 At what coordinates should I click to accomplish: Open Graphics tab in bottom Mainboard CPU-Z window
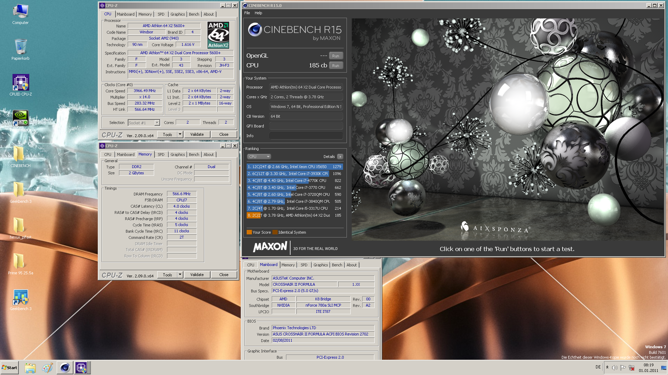coord(321,265)
